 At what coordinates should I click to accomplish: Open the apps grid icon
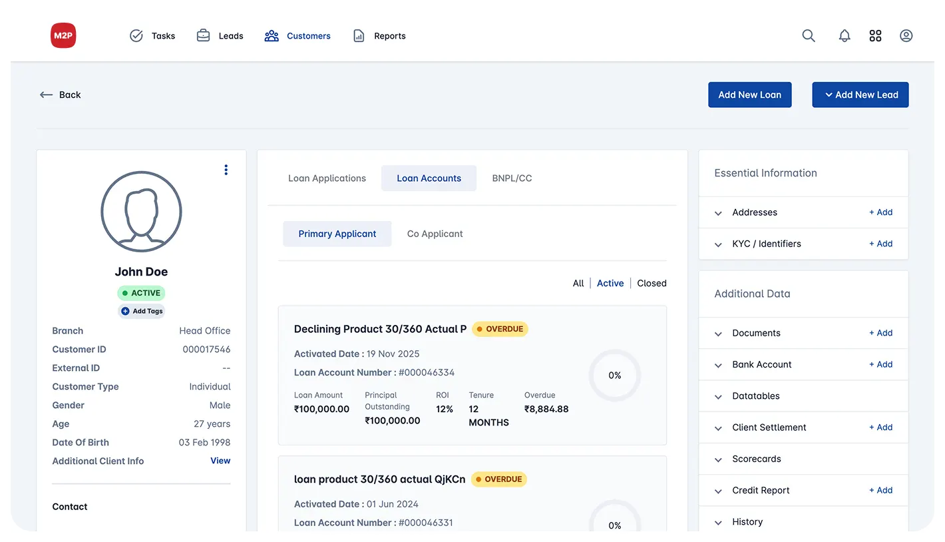tap(875, 36)
